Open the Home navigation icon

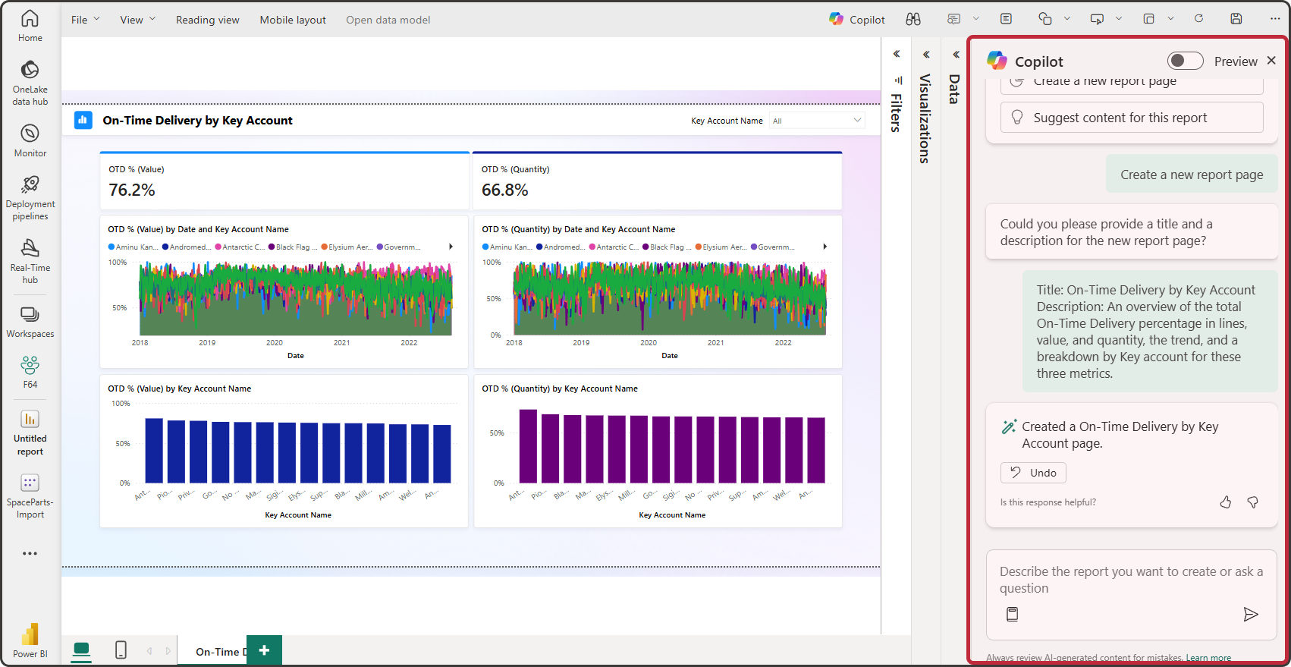(30, 25)
